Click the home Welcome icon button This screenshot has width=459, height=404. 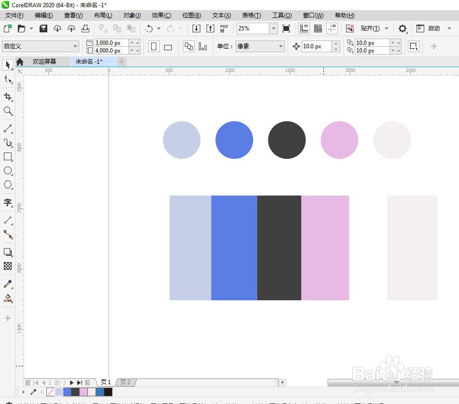(20, 61)
